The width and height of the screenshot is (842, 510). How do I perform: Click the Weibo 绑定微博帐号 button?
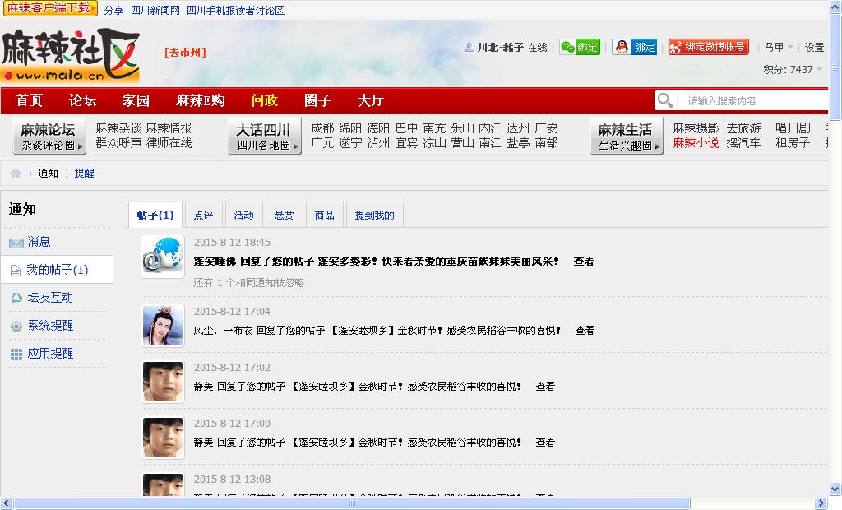point(708,48)
